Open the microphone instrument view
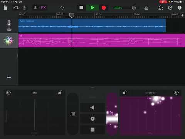The image size is (185, 139). click(x=24, y=8)
